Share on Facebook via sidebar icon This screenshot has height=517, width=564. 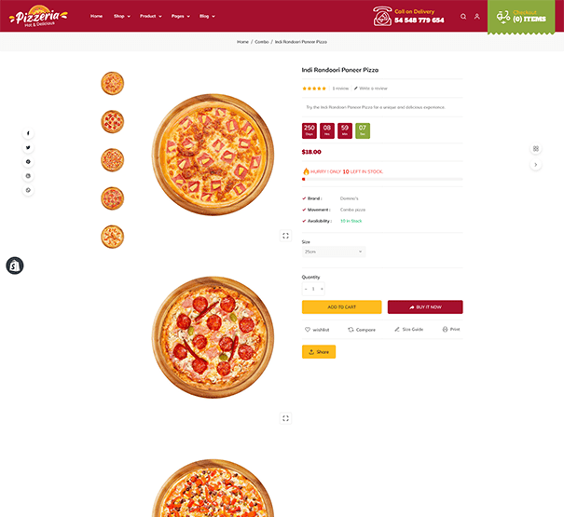click(28, 133)
